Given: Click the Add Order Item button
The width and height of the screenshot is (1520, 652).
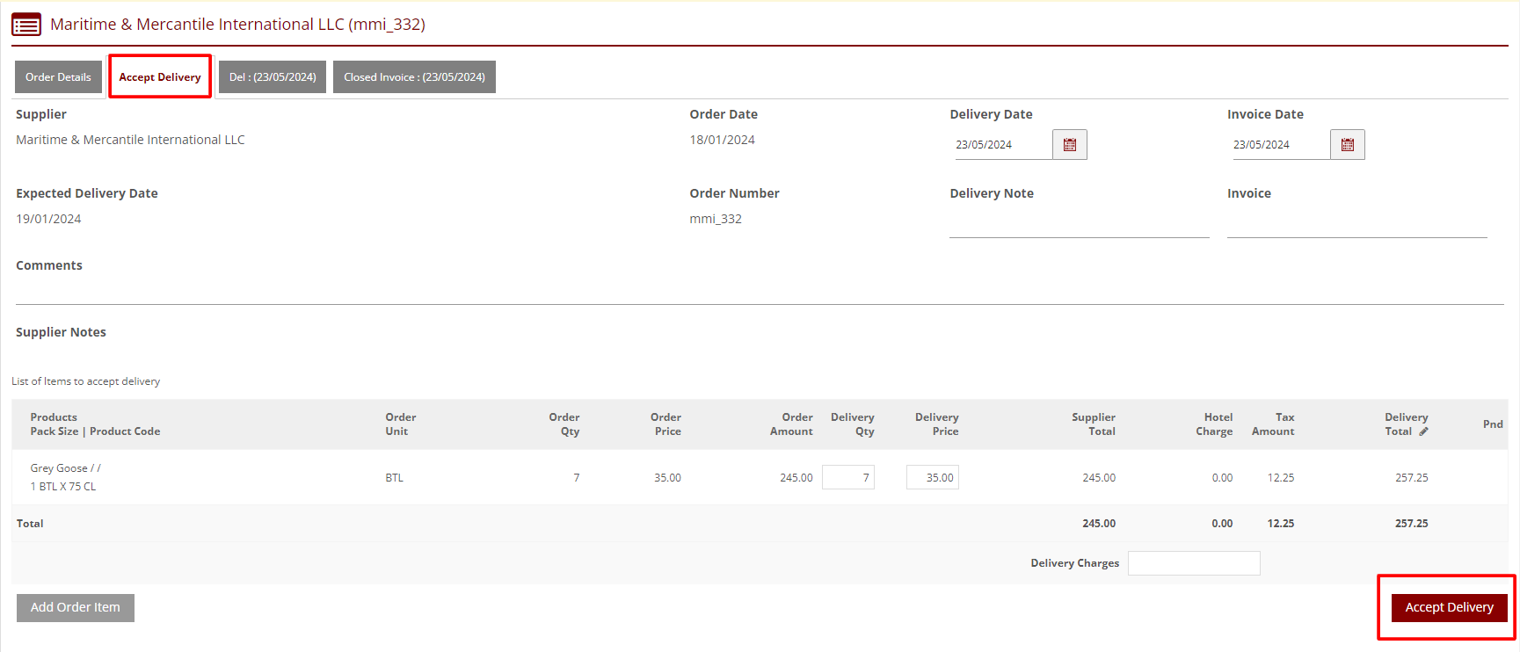Looking at the screenshot, I should coord(76,608).
